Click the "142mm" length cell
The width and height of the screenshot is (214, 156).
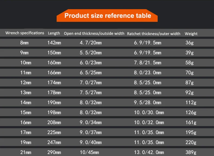pos(54,43)
